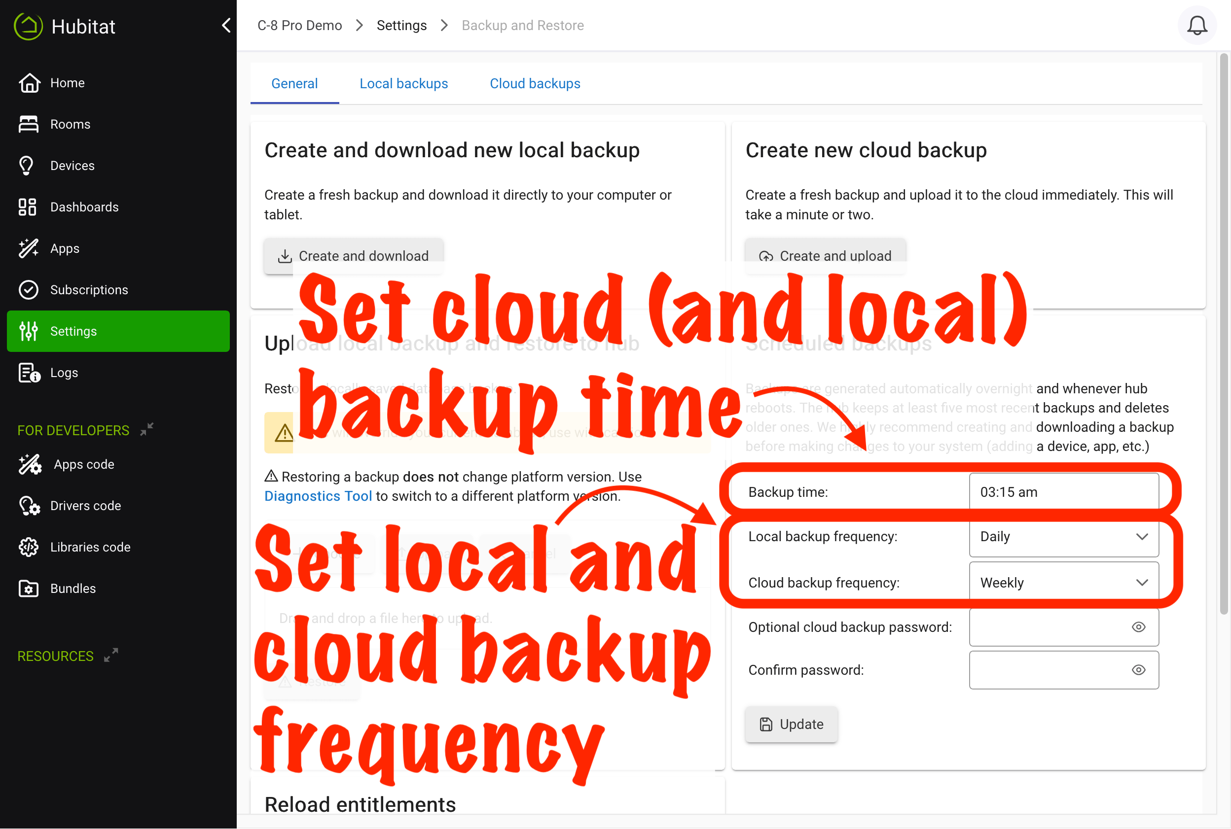
Task: Collapse the sidebar with the arrow
Action: 226,25
